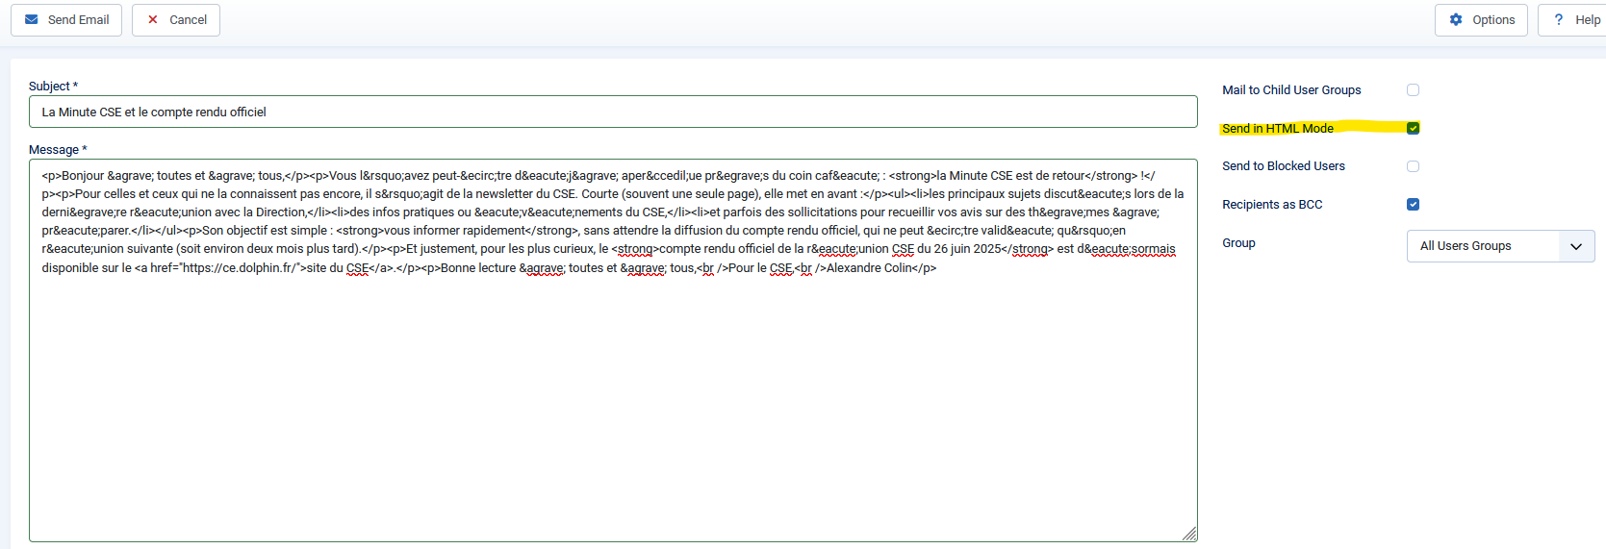The image size is (1606, 549).
Task: Focus the Subject input field
Action: (x=612, y=112)
